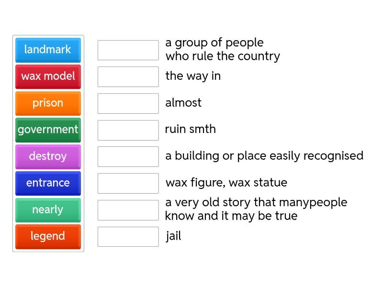Click the 'the way in' definition text
Image resolution: width=383 pixels, height=287 pixels.
coord(193,76)
